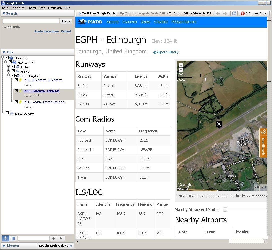Click the Suche button
The height and width of the screenshot is (250, 272).
click(66, 21)
